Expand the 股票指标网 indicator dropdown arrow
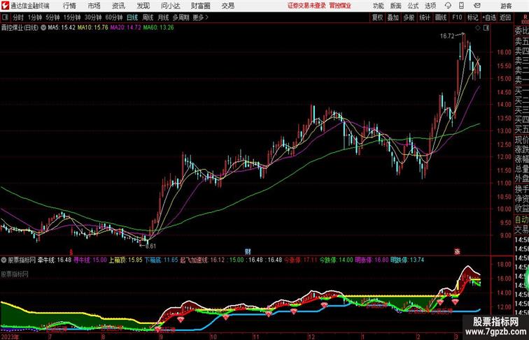Viewport: 529px width, 340px height. 3,260
